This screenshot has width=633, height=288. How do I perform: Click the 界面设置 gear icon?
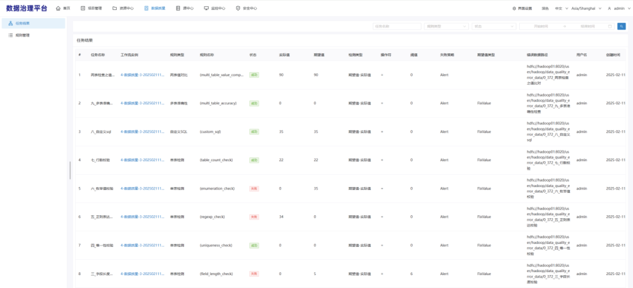pos(514,8)
